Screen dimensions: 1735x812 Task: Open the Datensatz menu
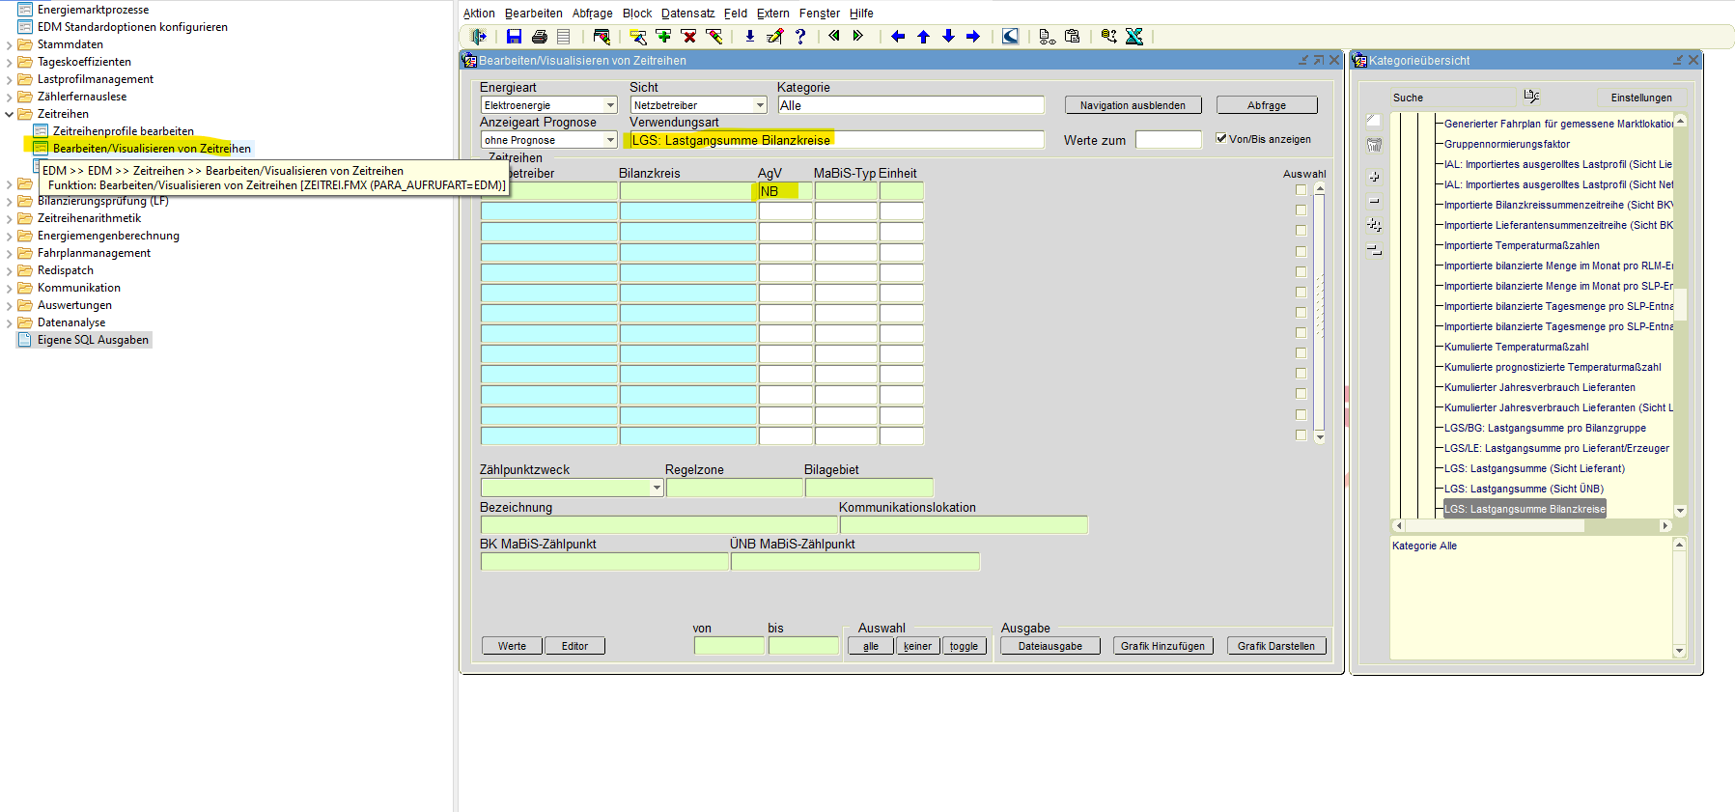(687, 14)
